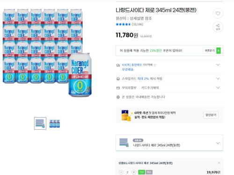This screenshot has height=175, width=234.
Task: Click the interest-free installment card icon
Action: (x=118, y=88)
